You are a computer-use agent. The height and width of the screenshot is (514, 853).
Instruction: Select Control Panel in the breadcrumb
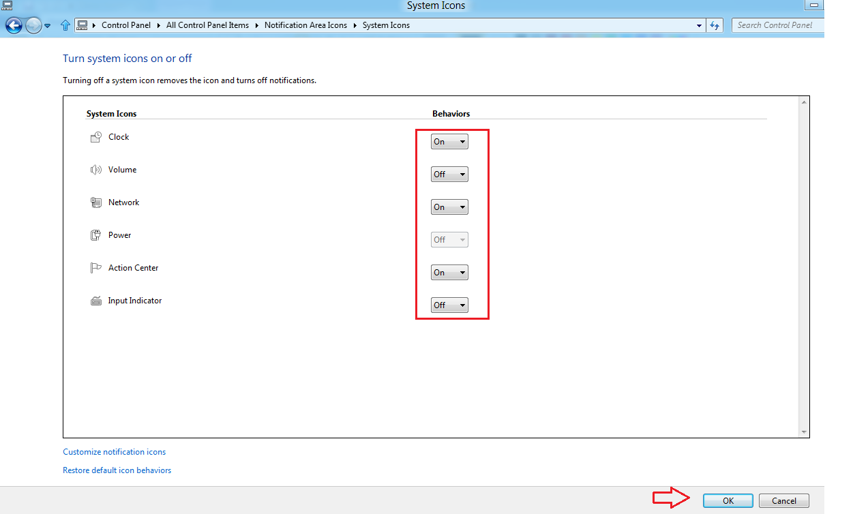(126, 25)
